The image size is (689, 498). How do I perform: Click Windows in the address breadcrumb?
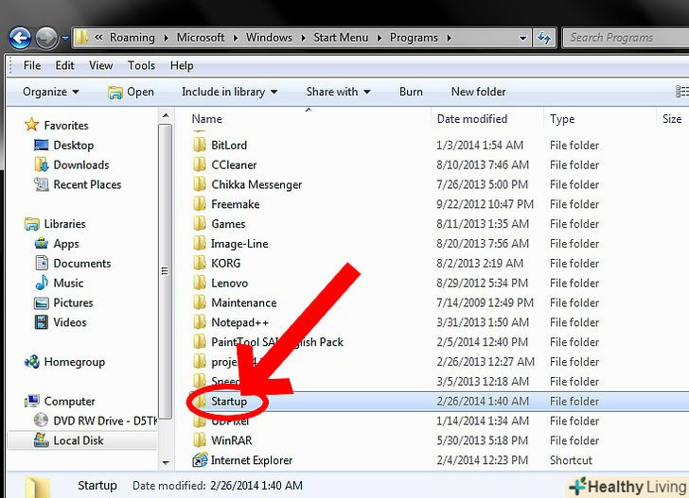tap(269, 38)
